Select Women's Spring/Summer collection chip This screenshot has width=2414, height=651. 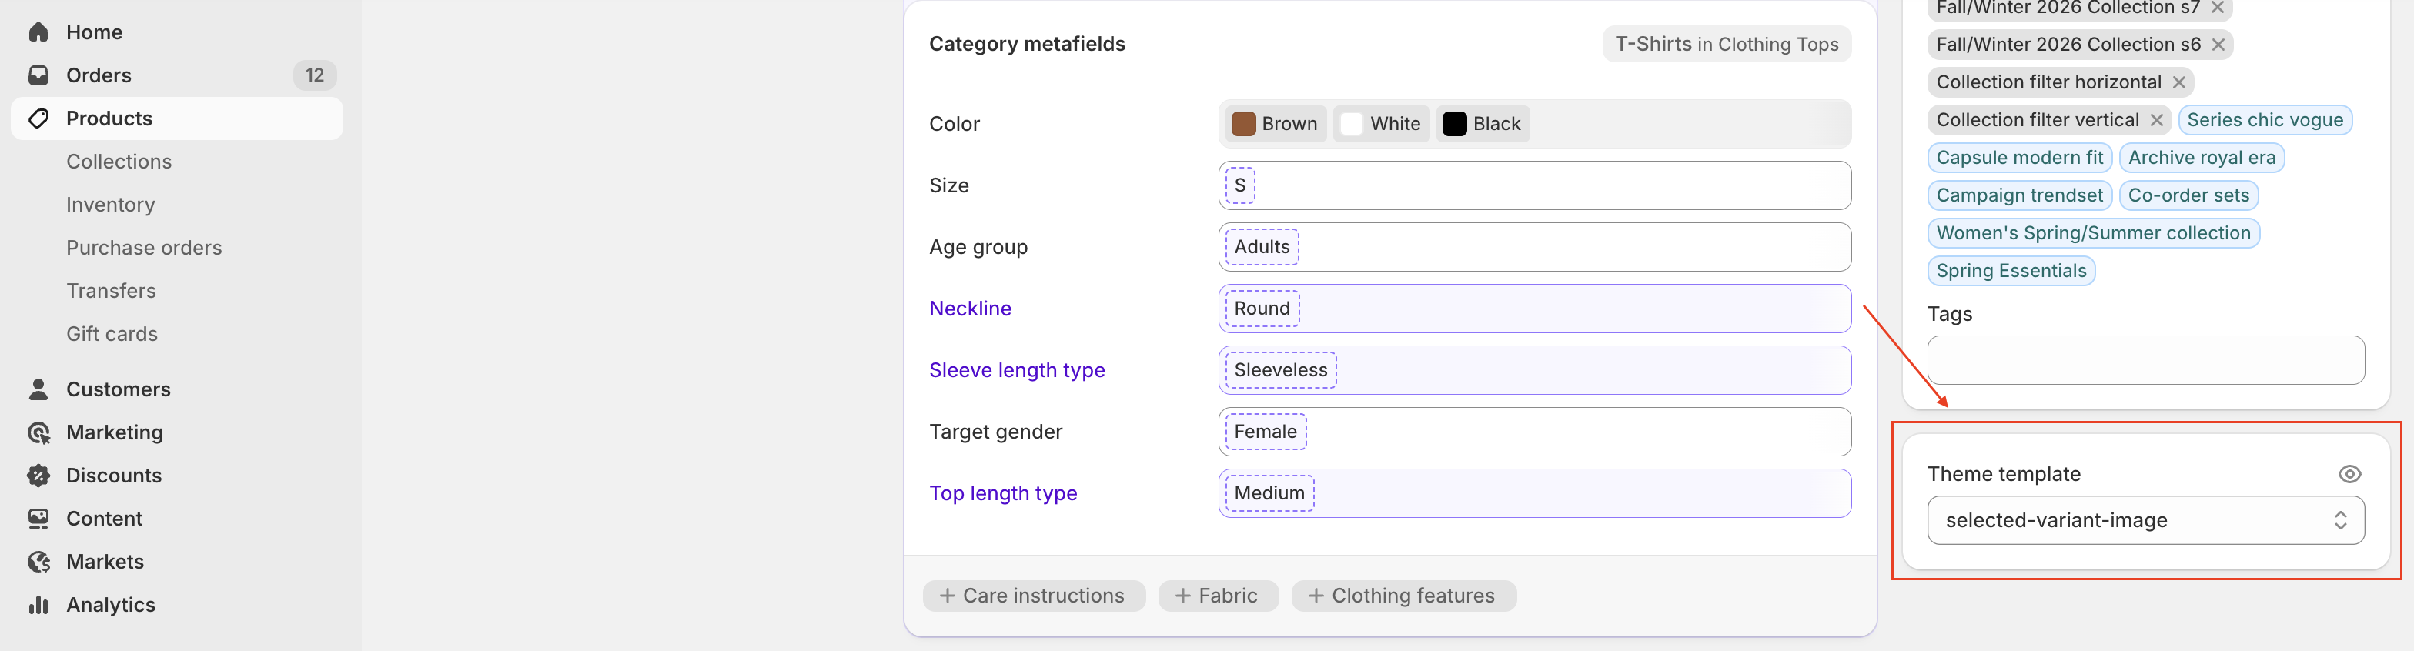[x=2094, y=232]
